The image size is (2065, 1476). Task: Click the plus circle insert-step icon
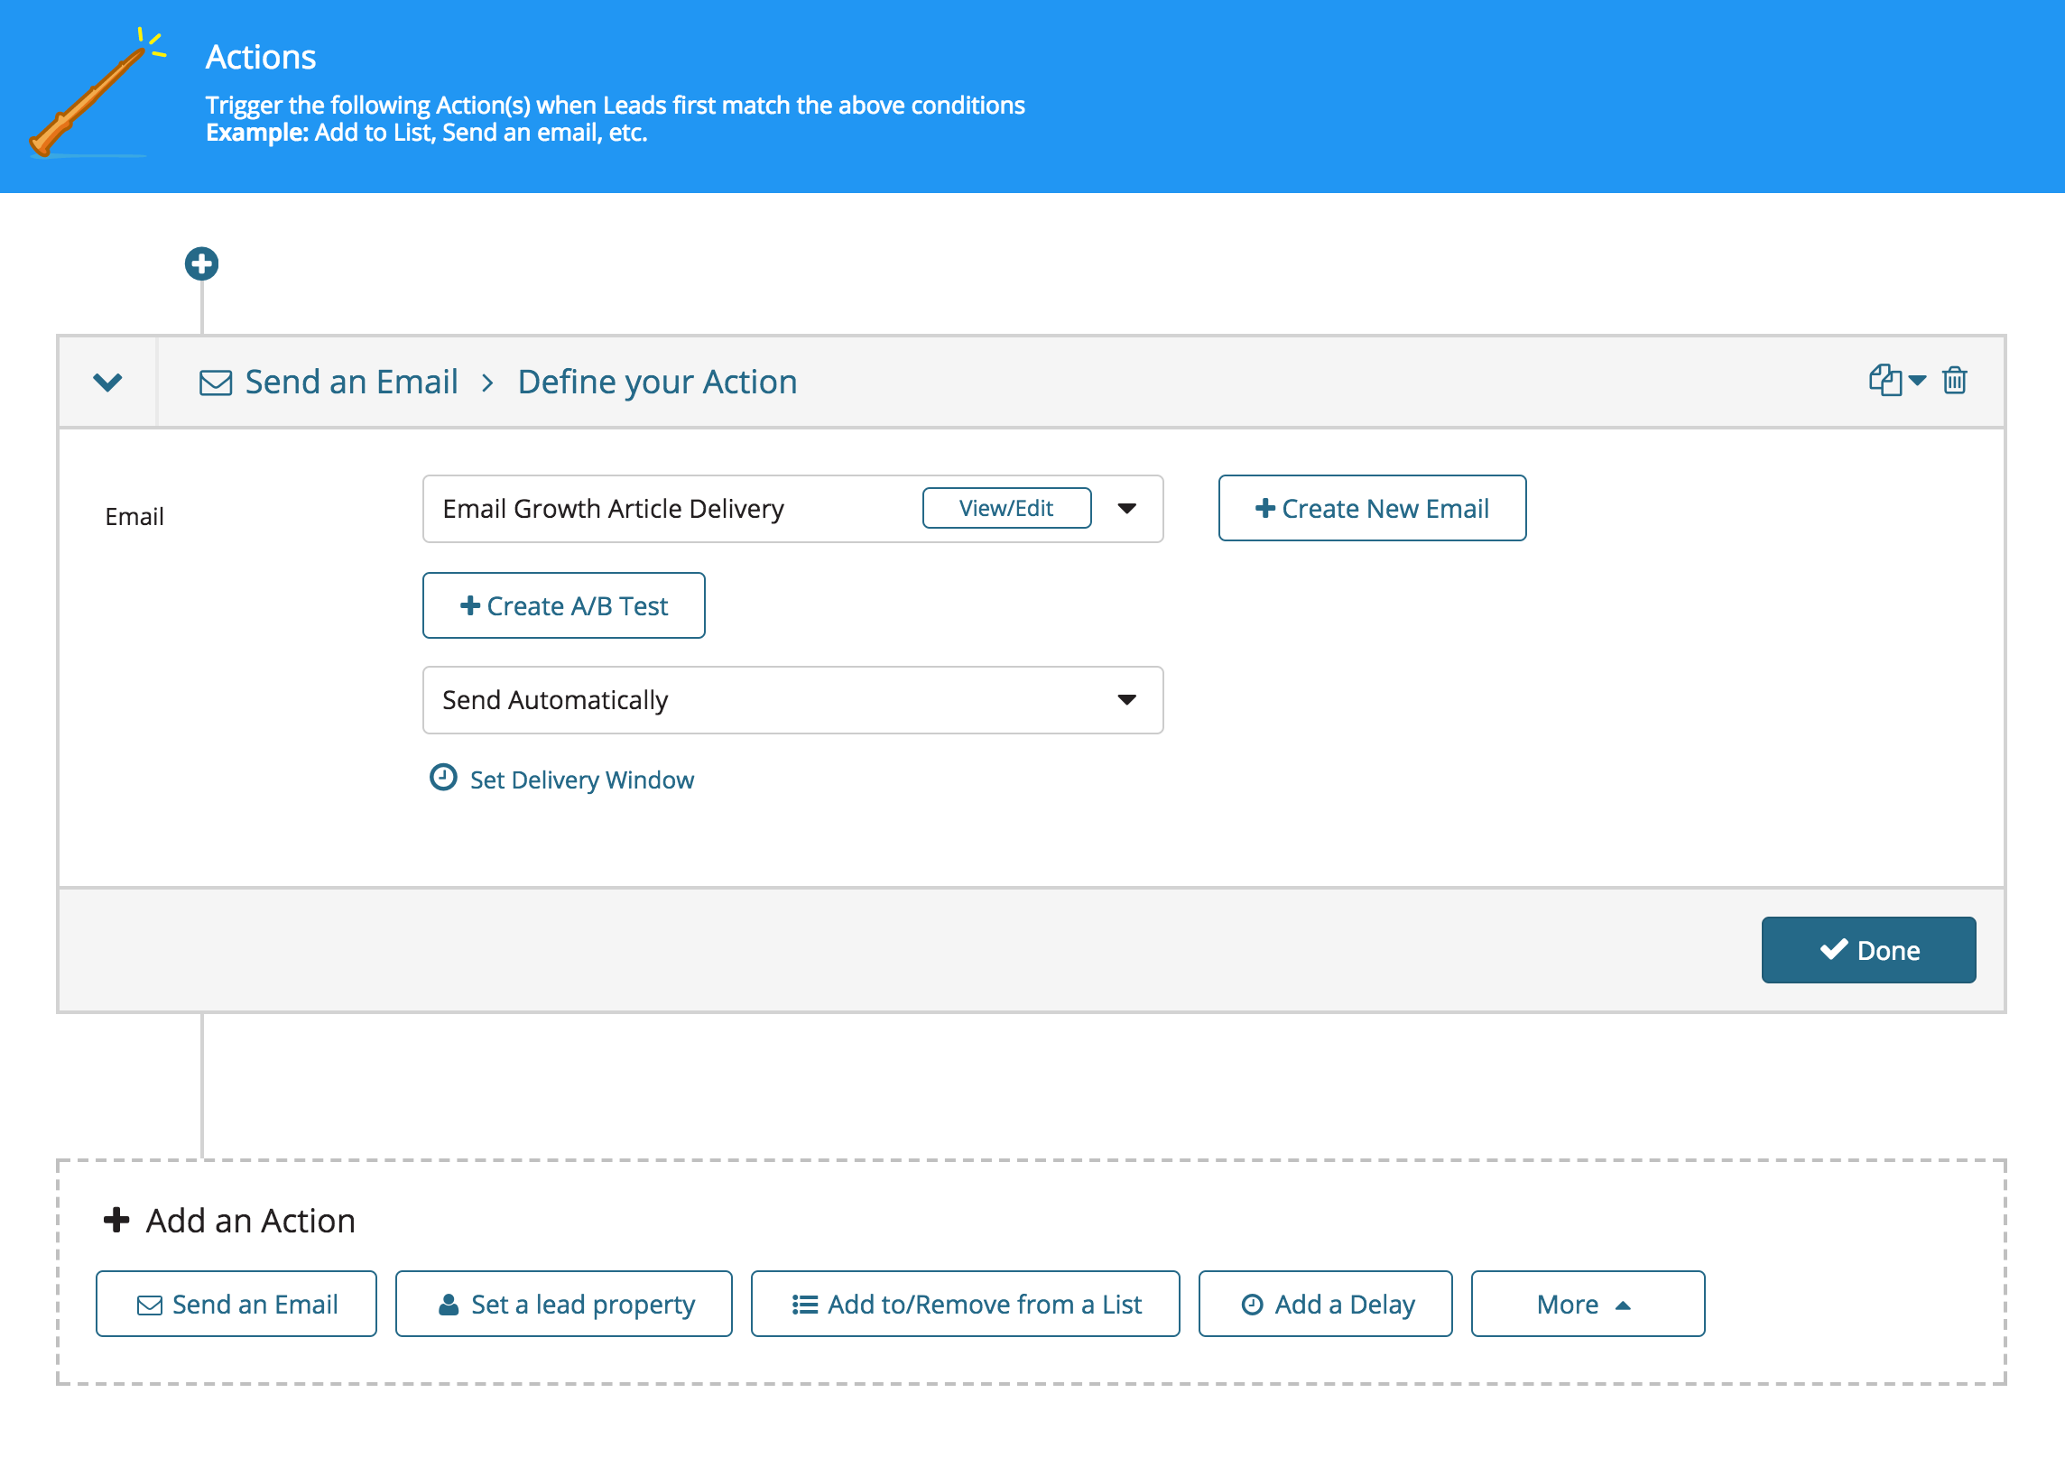pyautogui.click(x=201, y=264)
